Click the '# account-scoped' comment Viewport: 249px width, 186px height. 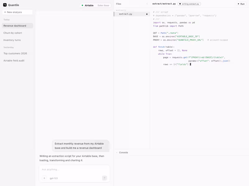coord(218,40)
